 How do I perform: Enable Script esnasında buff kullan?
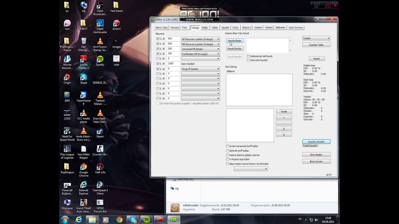[x=227, y=146]
